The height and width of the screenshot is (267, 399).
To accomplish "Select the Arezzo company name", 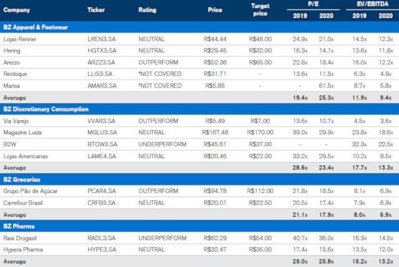I will [x=11, y=62].
